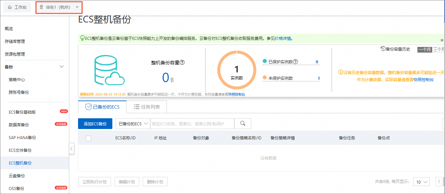
Task: Switch to the 已备份的ECS tab
Action: point(102,107)
